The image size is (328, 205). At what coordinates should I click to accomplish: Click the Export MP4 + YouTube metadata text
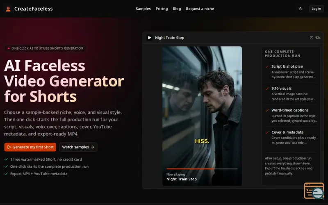coord(39,173)
